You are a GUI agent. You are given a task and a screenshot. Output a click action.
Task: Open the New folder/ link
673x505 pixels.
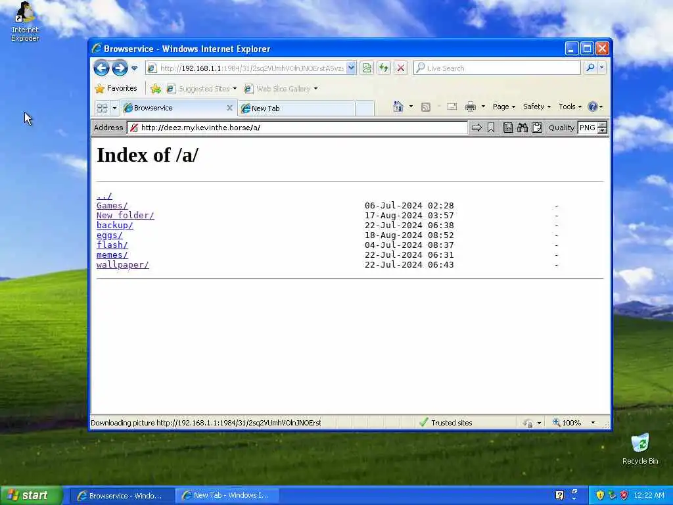(126, 216)
